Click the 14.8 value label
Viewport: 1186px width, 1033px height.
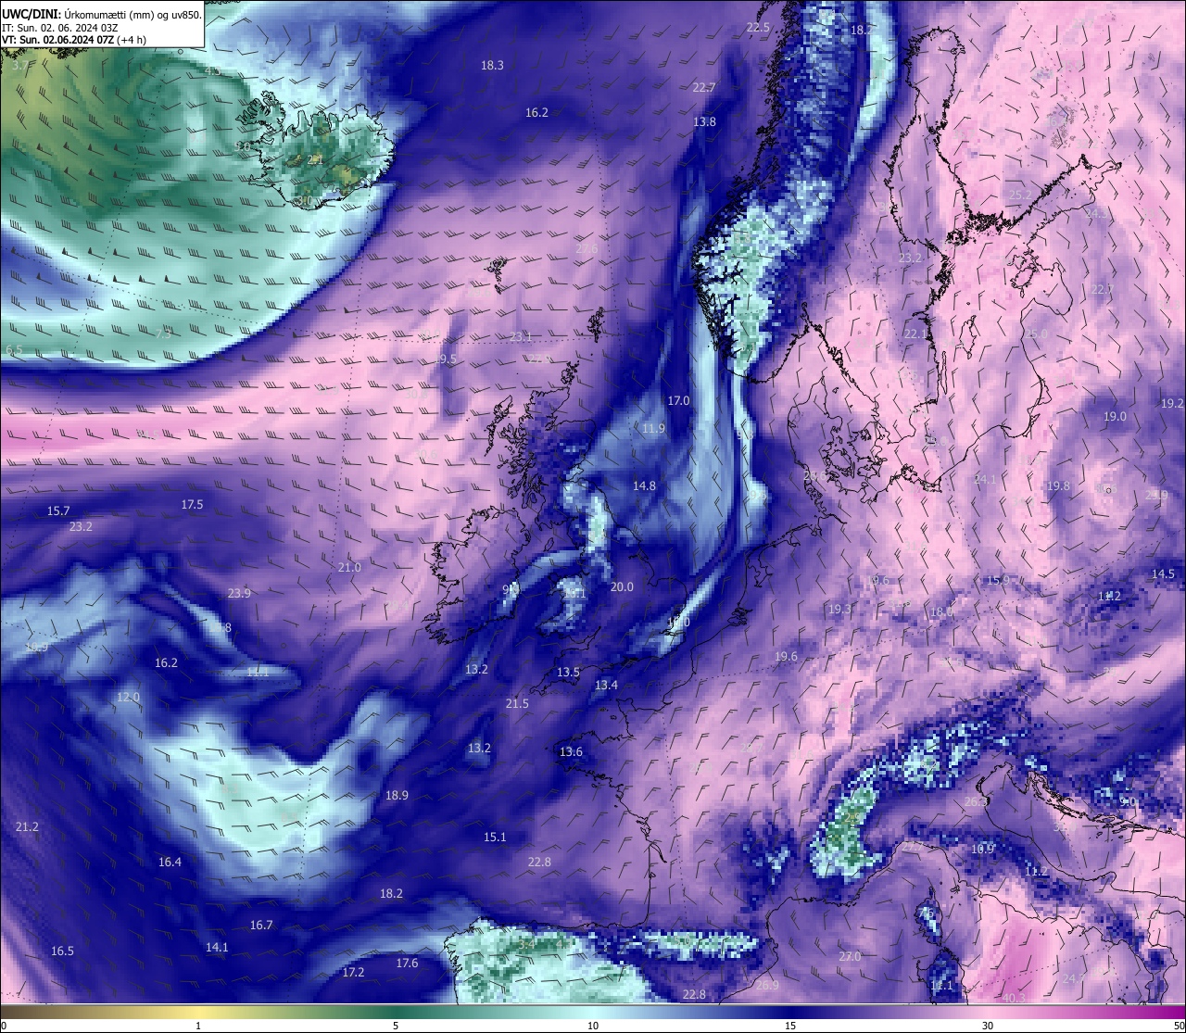pos(644,485)
